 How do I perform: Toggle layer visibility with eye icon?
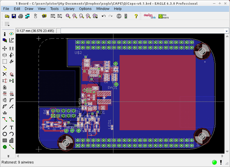point(12,34)
